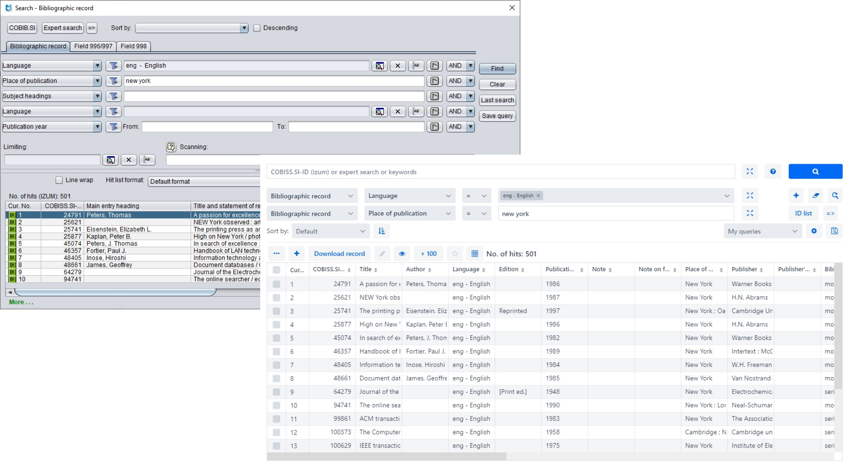This screenshot has height=464, width=849.
Task: Click the table columns icon before hit count
Action: click(x=474, y=254)
